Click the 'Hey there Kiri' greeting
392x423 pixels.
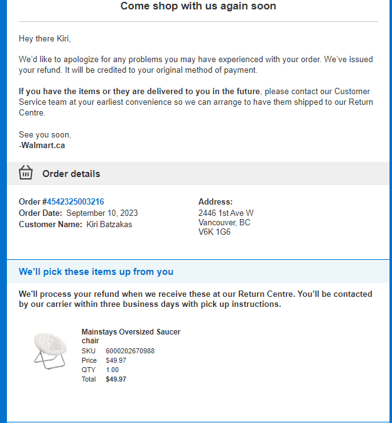click(45, 39)
